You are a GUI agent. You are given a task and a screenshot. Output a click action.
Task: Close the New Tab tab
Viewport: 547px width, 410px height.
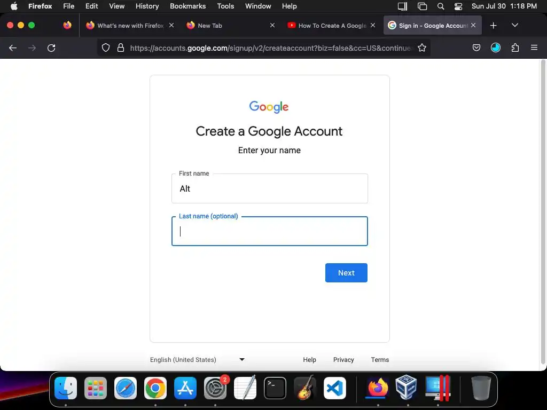tap(272, 25)
